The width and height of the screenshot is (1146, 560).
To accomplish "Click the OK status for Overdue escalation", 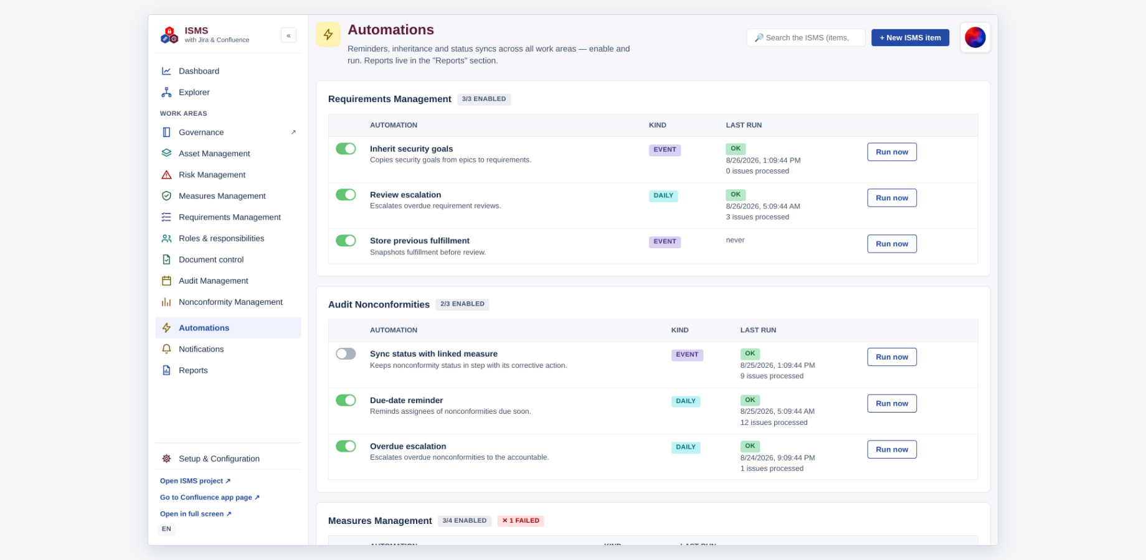I will click(x=750, y=446).
